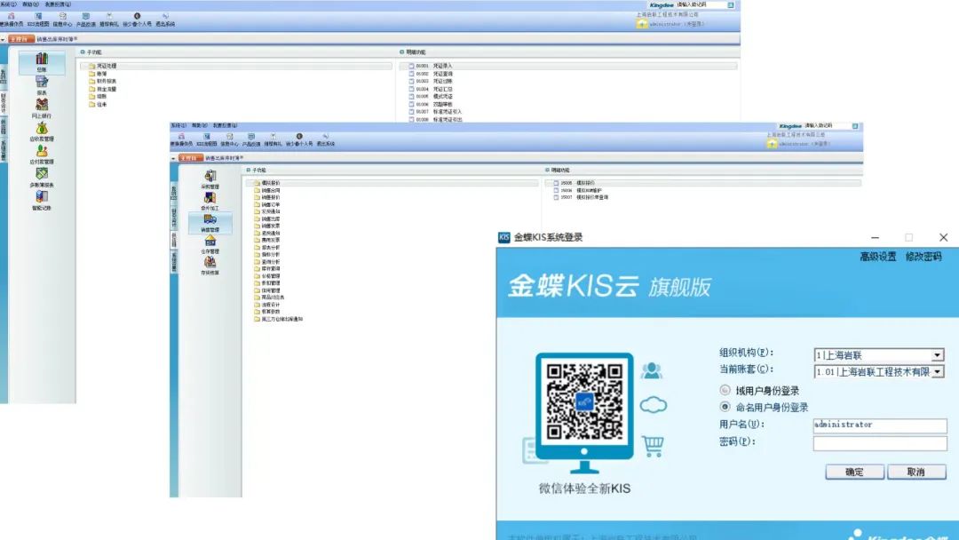Click the 网上银行 online banking icon

42,106
